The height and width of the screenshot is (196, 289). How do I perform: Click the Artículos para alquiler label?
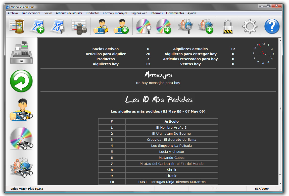[106, 54]
